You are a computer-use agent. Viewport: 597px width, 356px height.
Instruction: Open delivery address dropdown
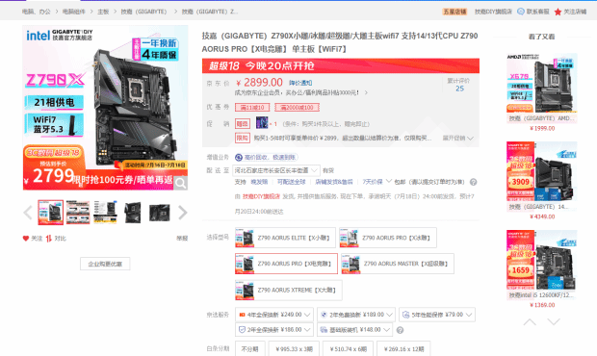coord(276,170)
